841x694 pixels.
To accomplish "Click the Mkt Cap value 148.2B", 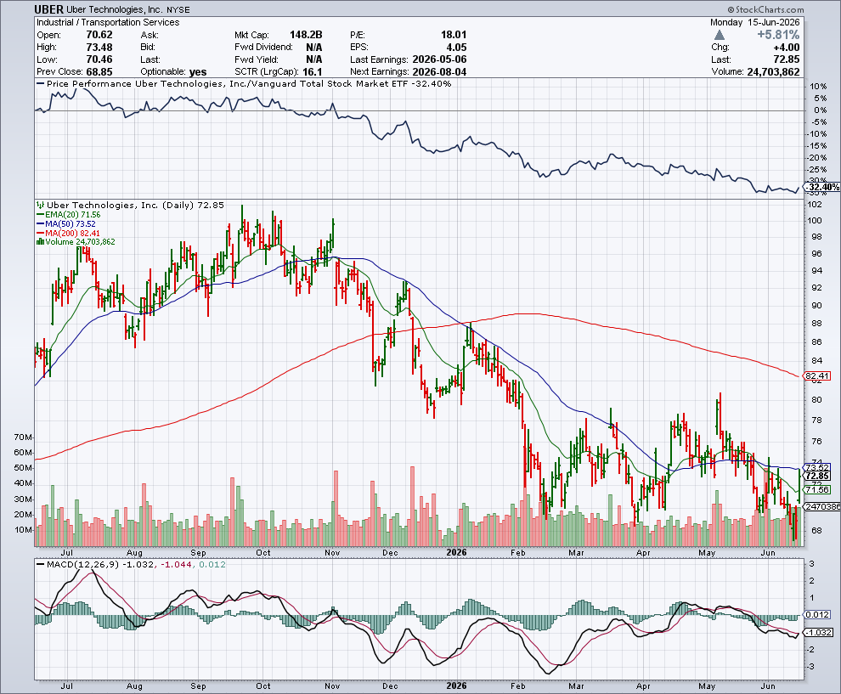I will 306,35.
